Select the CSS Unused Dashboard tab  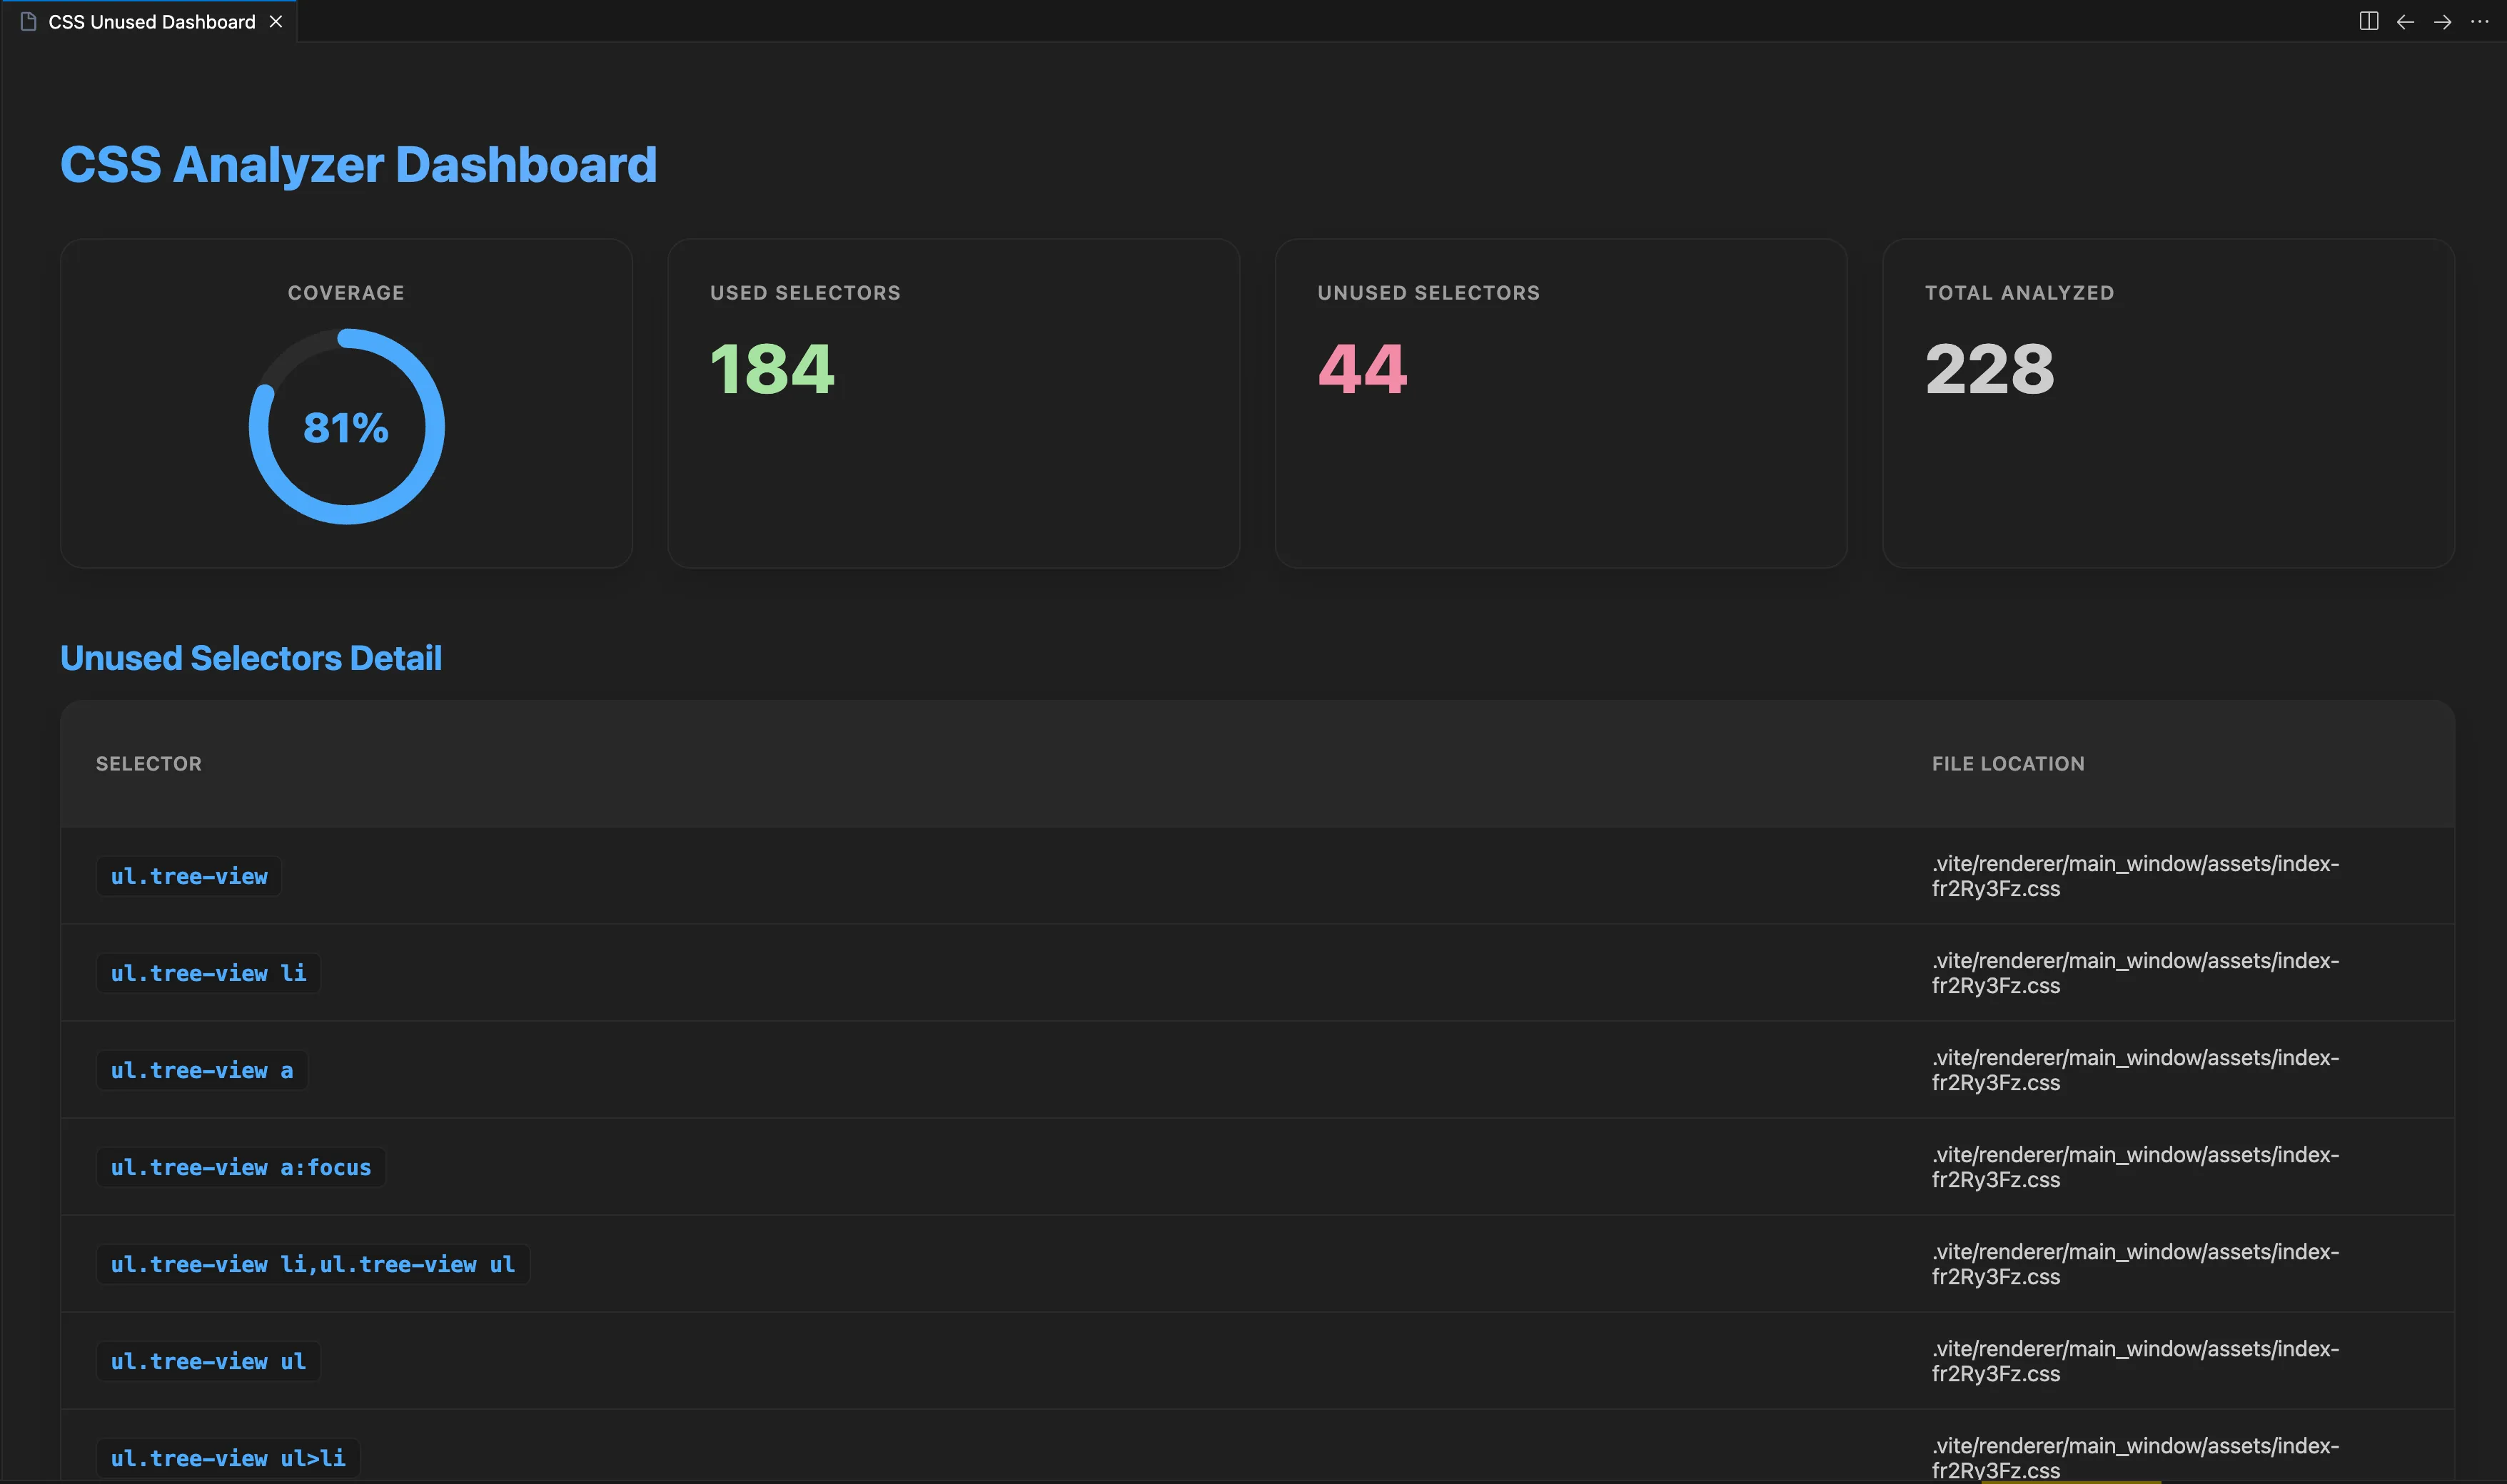(x=150, y=21)
